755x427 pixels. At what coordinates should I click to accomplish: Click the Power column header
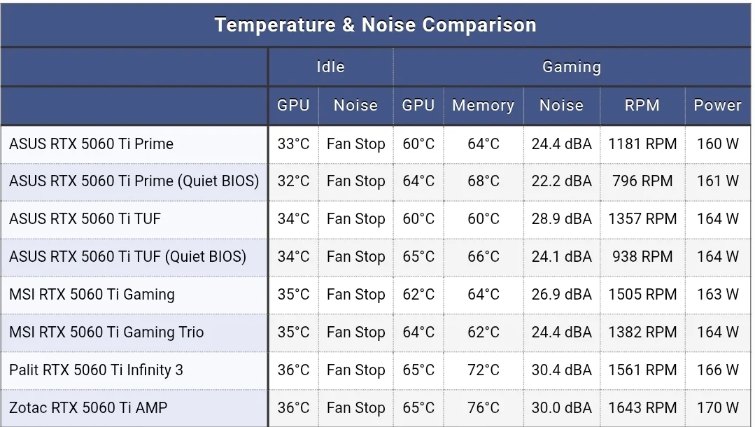[717, 106]
